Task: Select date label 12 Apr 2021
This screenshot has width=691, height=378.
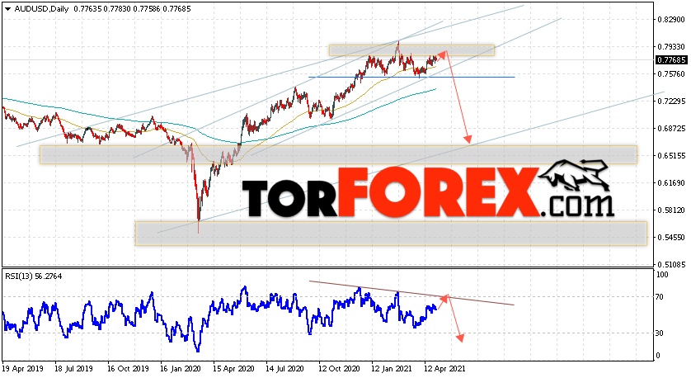Action: 444,368
